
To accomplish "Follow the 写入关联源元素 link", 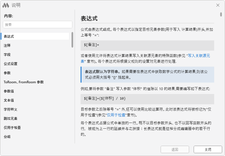I will [x=199, y=56].
